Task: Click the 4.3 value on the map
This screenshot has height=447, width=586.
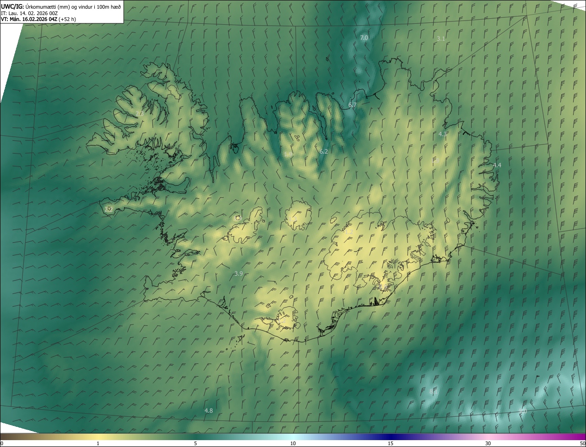Action: pos(442,134)
